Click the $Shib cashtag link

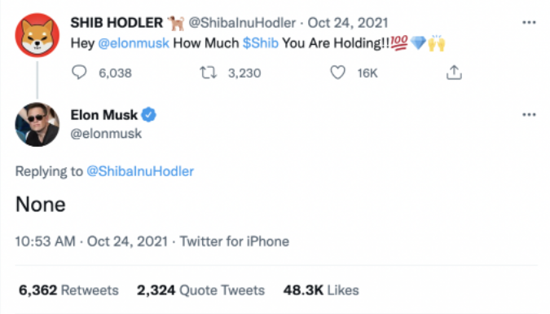[x=260, y=43]
